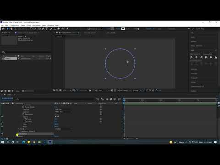Select the Hand tool

tap(11, 29)
